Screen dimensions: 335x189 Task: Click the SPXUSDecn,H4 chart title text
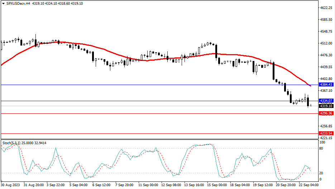pos(17,3)
